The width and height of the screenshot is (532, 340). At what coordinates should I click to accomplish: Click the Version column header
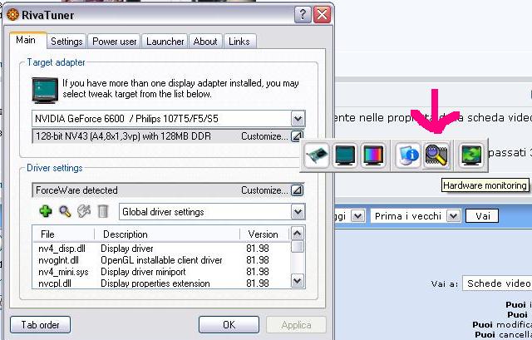[x=265, y=234]
